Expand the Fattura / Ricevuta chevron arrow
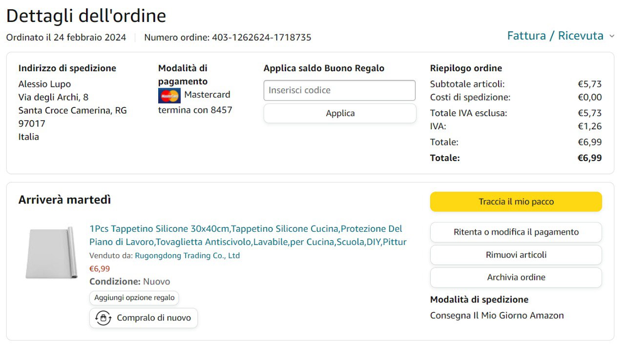Viewport: 625px width, 344px height. (612, 36)
